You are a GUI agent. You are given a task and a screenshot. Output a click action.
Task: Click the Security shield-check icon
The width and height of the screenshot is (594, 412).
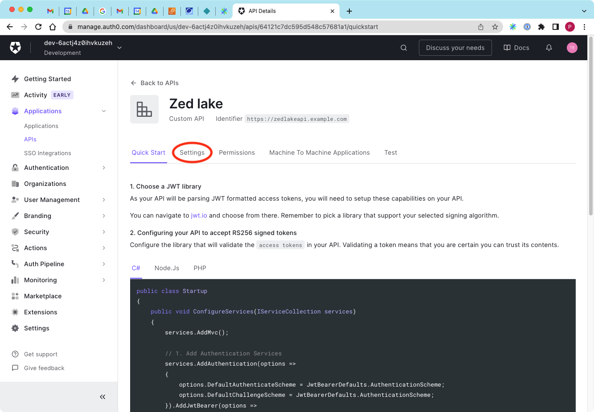(15, 232)
